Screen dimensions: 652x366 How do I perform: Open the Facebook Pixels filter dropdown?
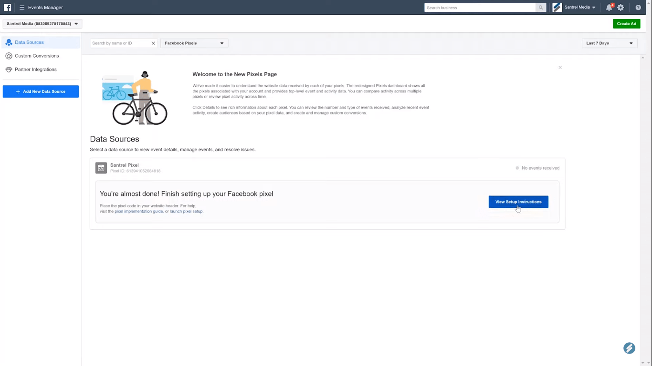coord(194,43)
